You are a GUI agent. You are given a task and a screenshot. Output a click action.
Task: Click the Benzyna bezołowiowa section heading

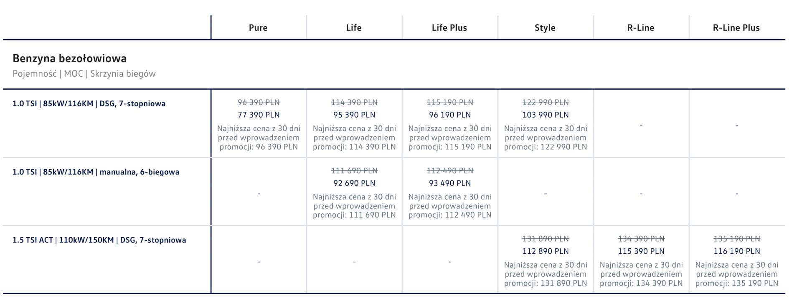point(69,58)
